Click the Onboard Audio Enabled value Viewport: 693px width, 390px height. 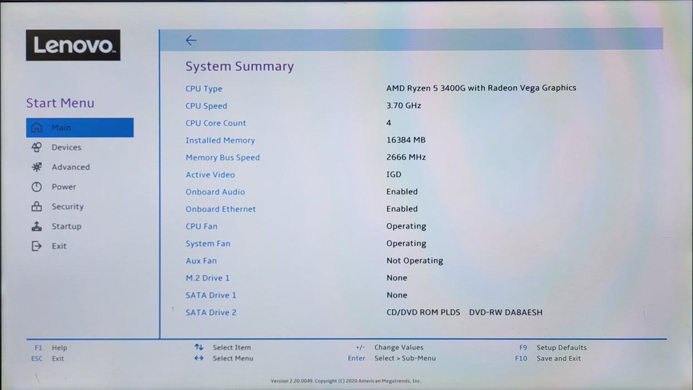(x=402, y=192)
